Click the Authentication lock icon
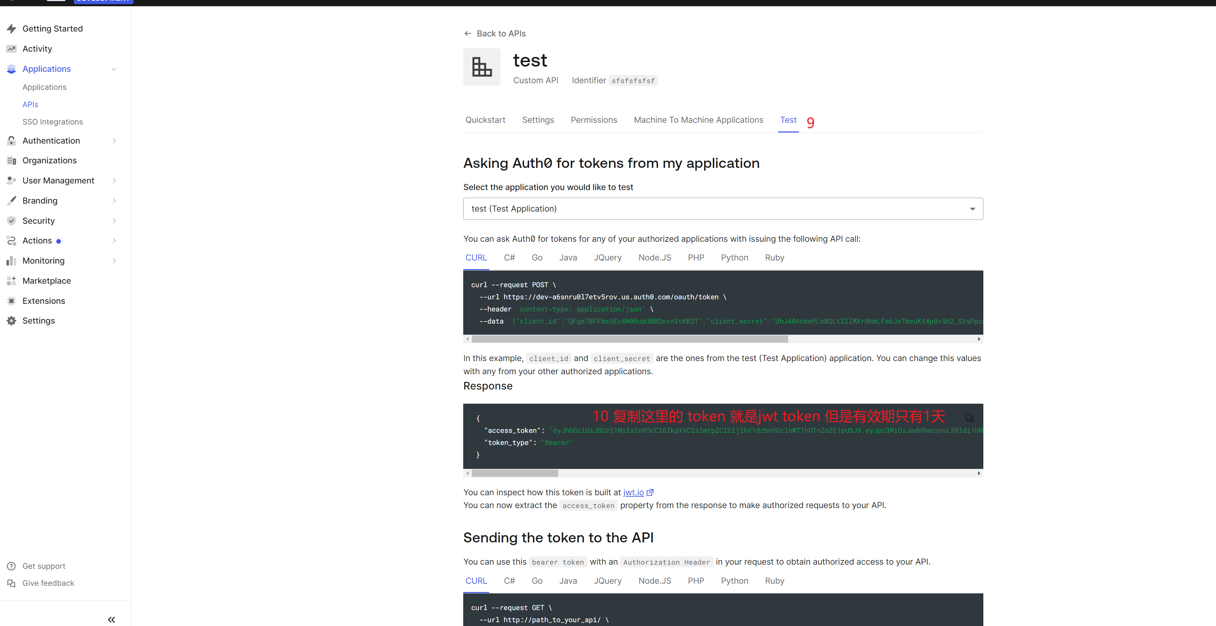The image size is (1216, 626). pyautogui.click(x=11, y=141)
